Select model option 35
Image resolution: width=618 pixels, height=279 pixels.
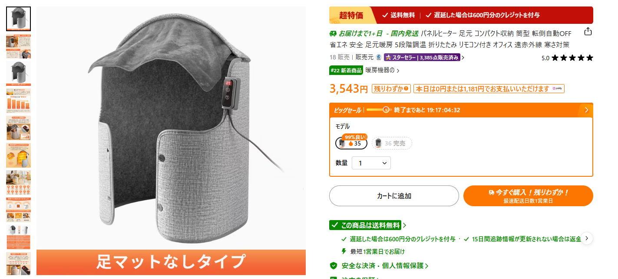351,143
